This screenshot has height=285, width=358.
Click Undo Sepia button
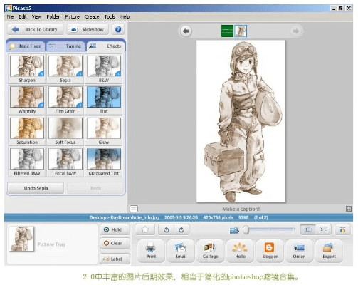36,188
